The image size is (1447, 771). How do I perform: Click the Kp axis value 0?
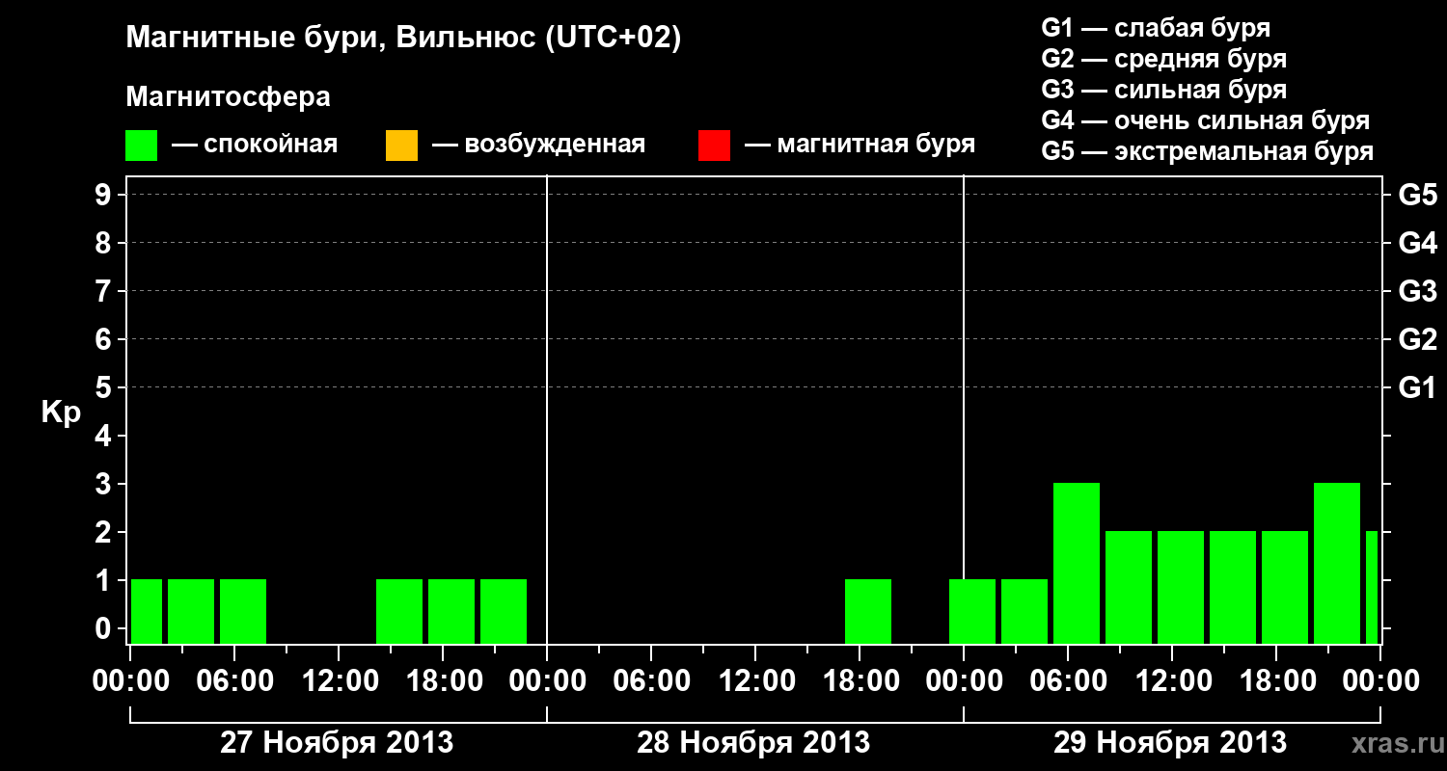coord(105,628)
